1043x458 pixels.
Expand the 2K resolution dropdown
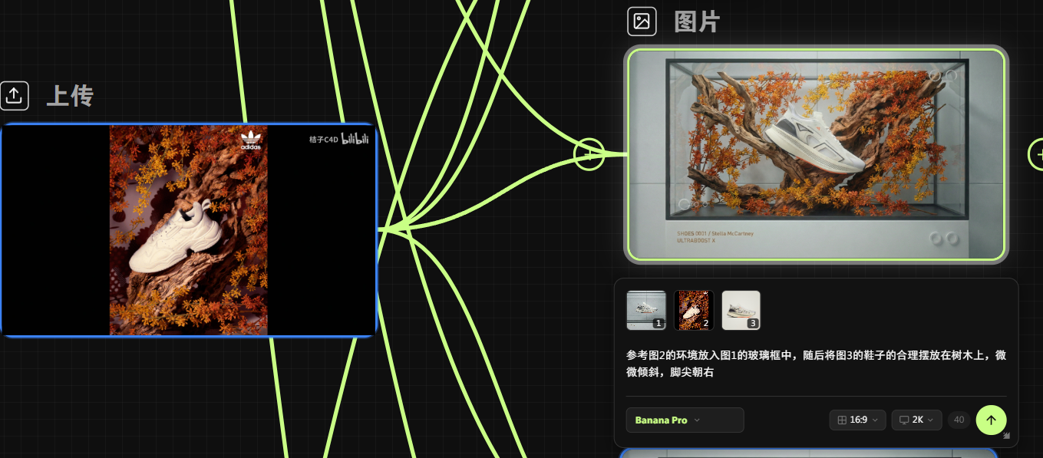tap(916, 420)
